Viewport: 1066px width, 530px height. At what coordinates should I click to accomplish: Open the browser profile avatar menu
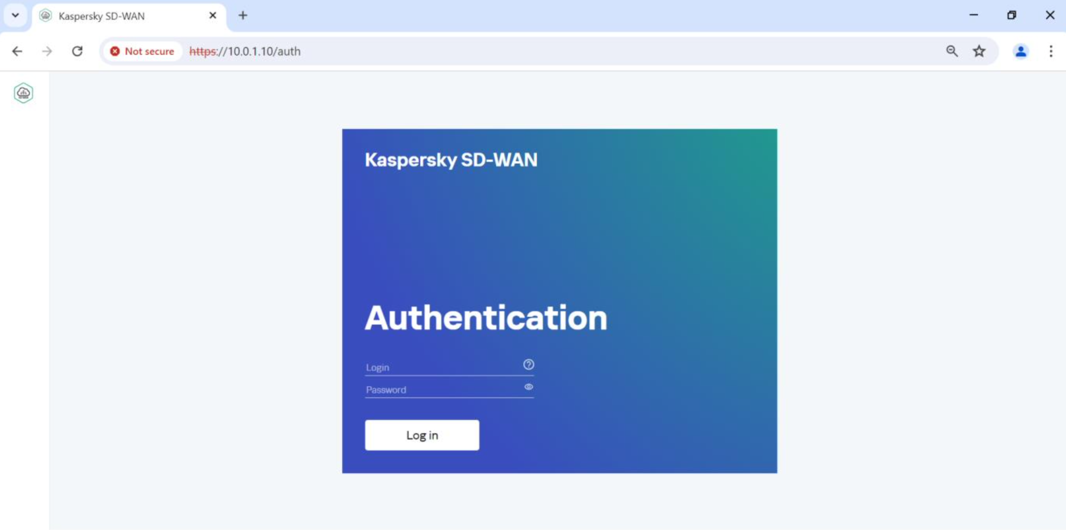coord(1021,51)
